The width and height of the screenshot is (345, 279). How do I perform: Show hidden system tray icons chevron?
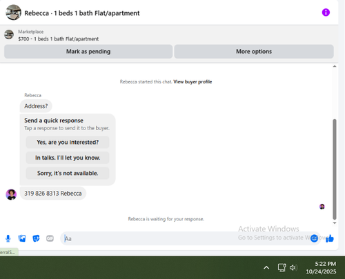pyautogui.click(x=266, y=267)
